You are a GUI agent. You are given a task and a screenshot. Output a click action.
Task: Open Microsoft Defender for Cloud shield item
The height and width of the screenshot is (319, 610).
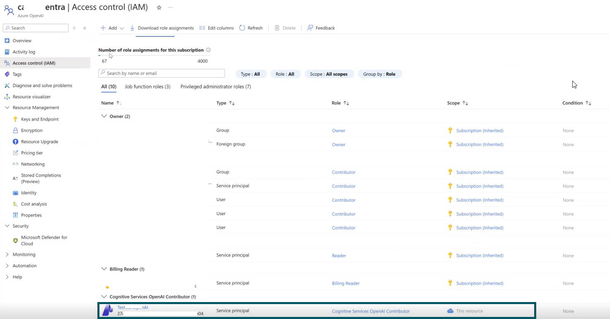pos(16,240)
